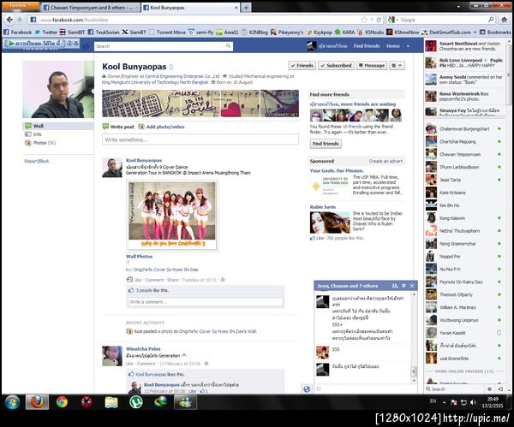Launch Google Chrome from the taskbar
The image size is (514, 427).
pos(62,401)
